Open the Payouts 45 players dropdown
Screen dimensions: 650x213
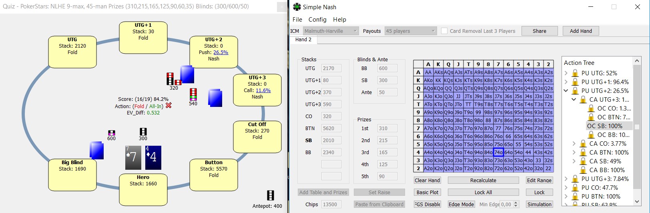410,31
